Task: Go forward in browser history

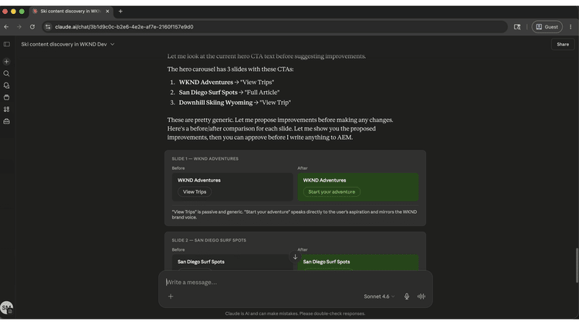Action: pos(19,26)
